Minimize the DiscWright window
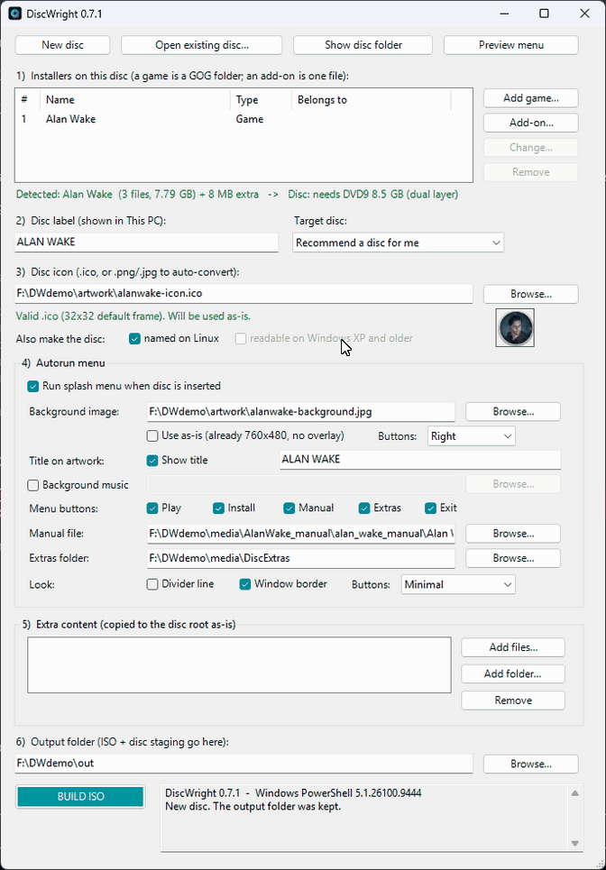This screenshot has height=870, width=606. 504,14
